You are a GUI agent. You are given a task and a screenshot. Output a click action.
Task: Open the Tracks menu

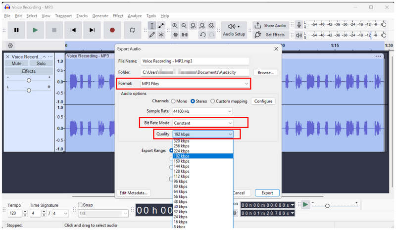(82, 16)
